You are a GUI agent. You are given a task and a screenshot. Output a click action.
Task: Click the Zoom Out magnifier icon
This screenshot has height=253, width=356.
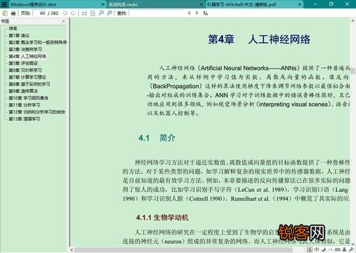tap(101, 13)
